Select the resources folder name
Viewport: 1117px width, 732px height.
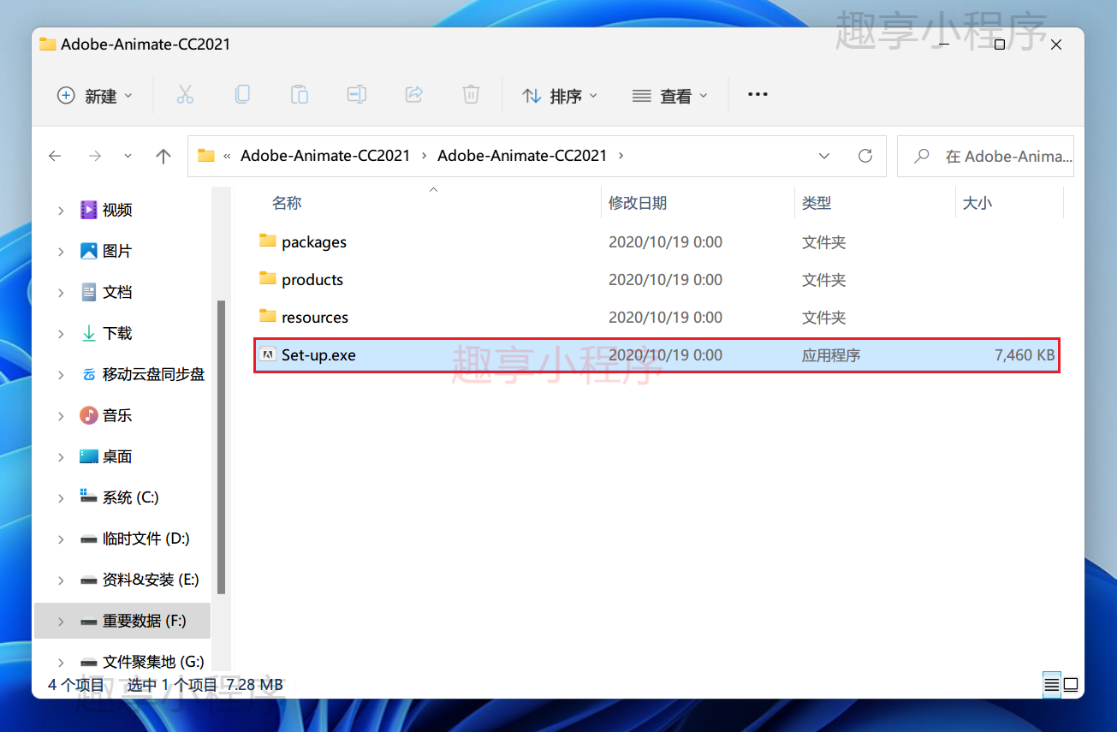[315, 318]
